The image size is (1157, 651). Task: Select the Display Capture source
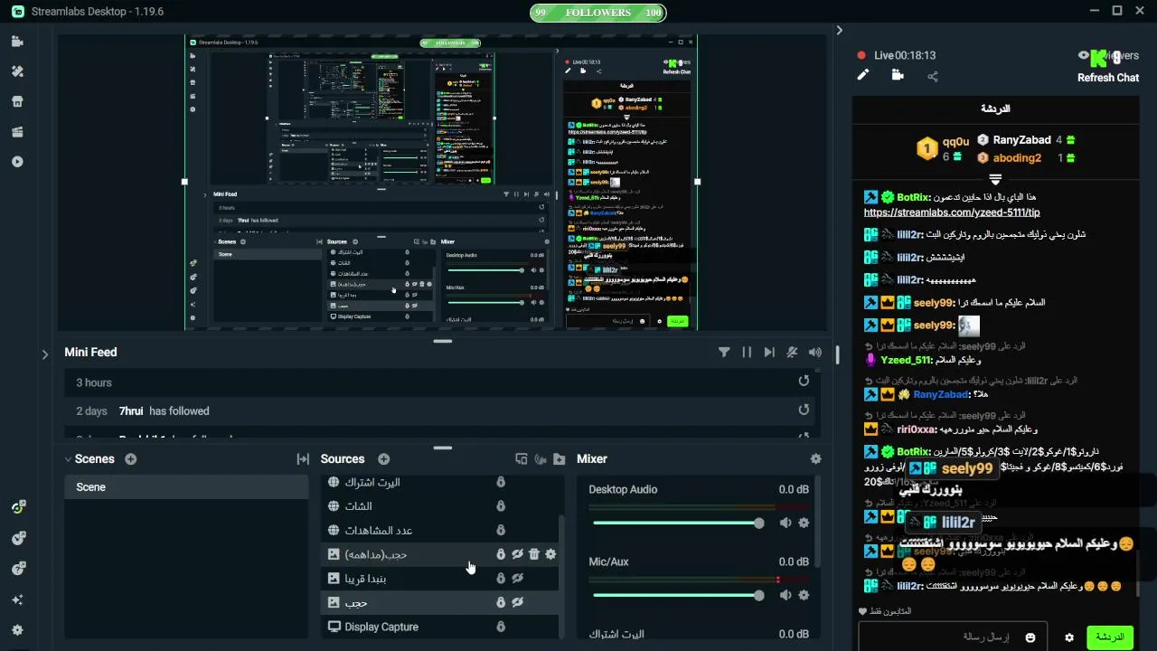tap(440, 627)
